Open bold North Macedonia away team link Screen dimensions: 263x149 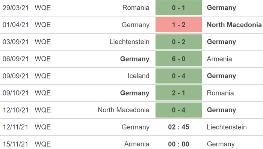coord(234,25)
